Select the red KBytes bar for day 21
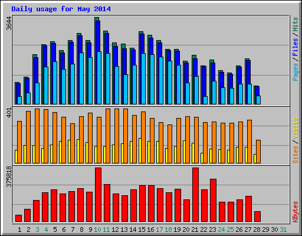This screenshot has width=302, height=236. 195,195
